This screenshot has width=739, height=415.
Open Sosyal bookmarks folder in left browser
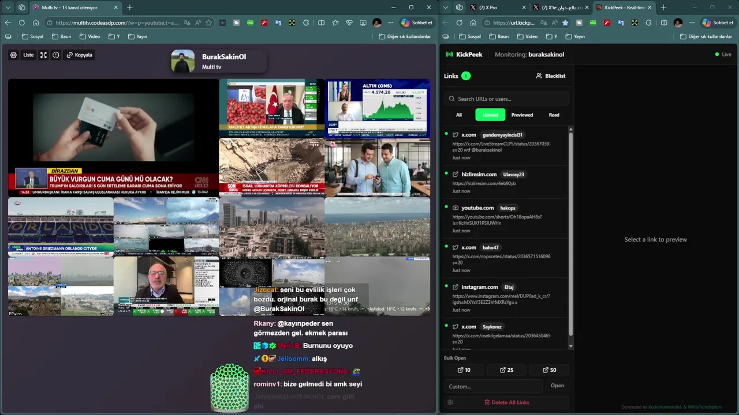point(33,36)
